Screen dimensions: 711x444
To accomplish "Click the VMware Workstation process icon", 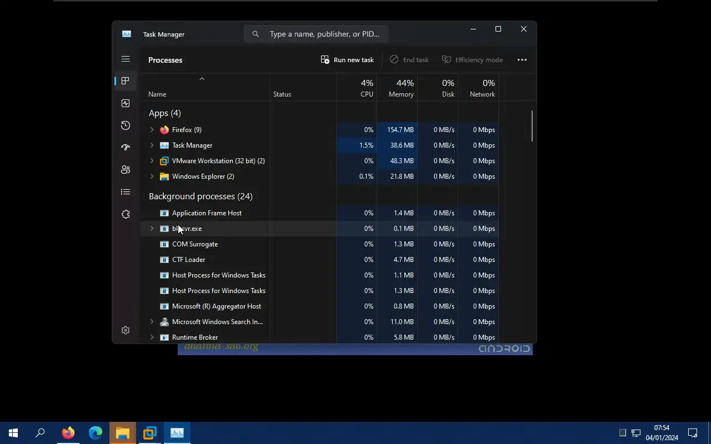I will pos(164,161).
